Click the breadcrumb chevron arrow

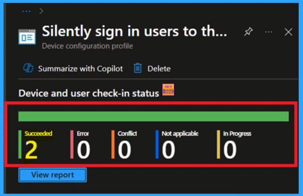(41, 11)
